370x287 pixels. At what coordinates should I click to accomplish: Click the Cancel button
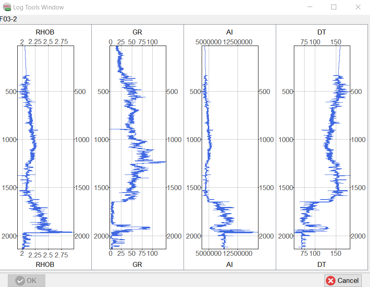[343, 280]
